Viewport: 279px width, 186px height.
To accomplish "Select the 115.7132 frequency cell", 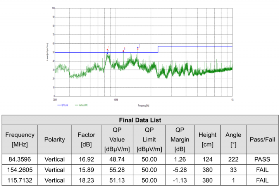I will point(20,180).
